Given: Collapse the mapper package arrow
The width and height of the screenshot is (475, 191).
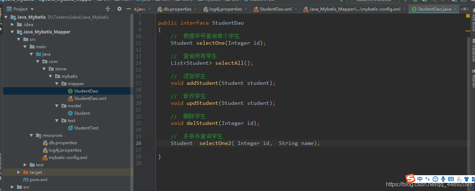Looking at the screenshot, I should pyautogui.click(x=57, y=83).
